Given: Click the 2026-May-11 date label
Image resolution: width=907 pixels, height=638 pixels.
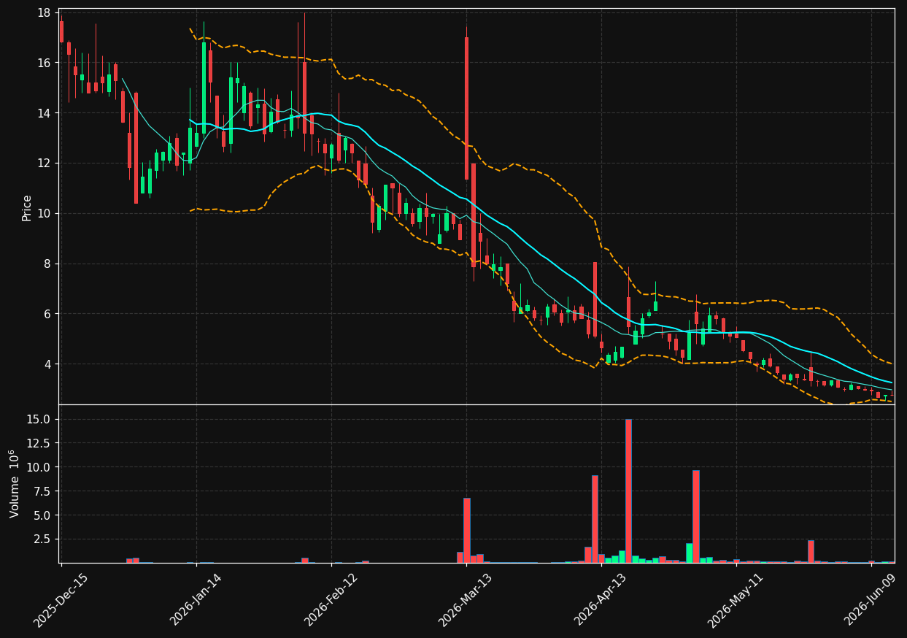Looking at the screenshot, I should pos(736,600).
